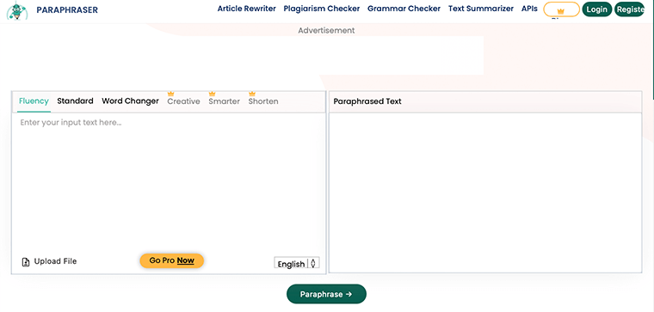
Task: Click the language selector up-down arrows
Action: pyautogui.click(x=313, y=263)
